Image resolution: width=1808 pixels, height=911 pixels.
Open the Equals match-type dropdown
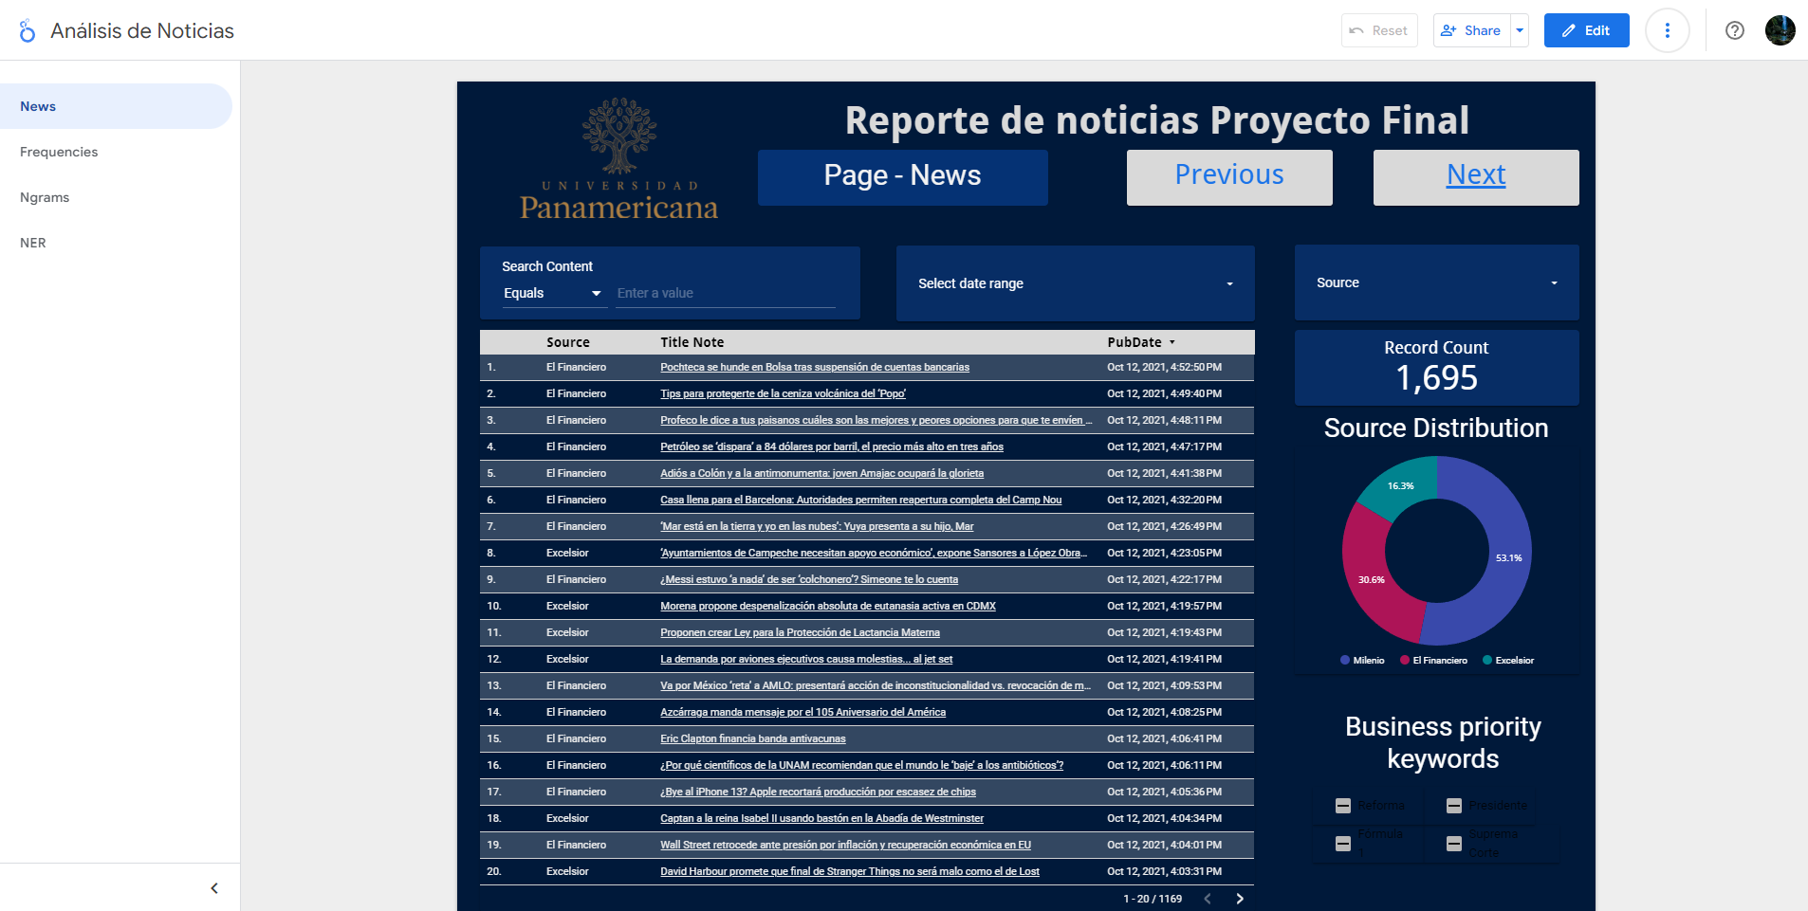(554, 293)
